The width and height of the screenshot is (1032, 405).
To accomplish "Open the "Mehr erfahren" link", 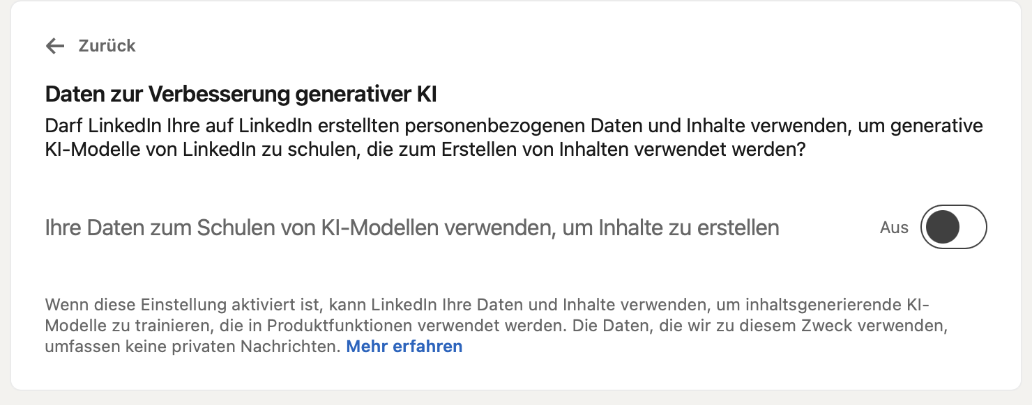I will [x=404, y=347].
